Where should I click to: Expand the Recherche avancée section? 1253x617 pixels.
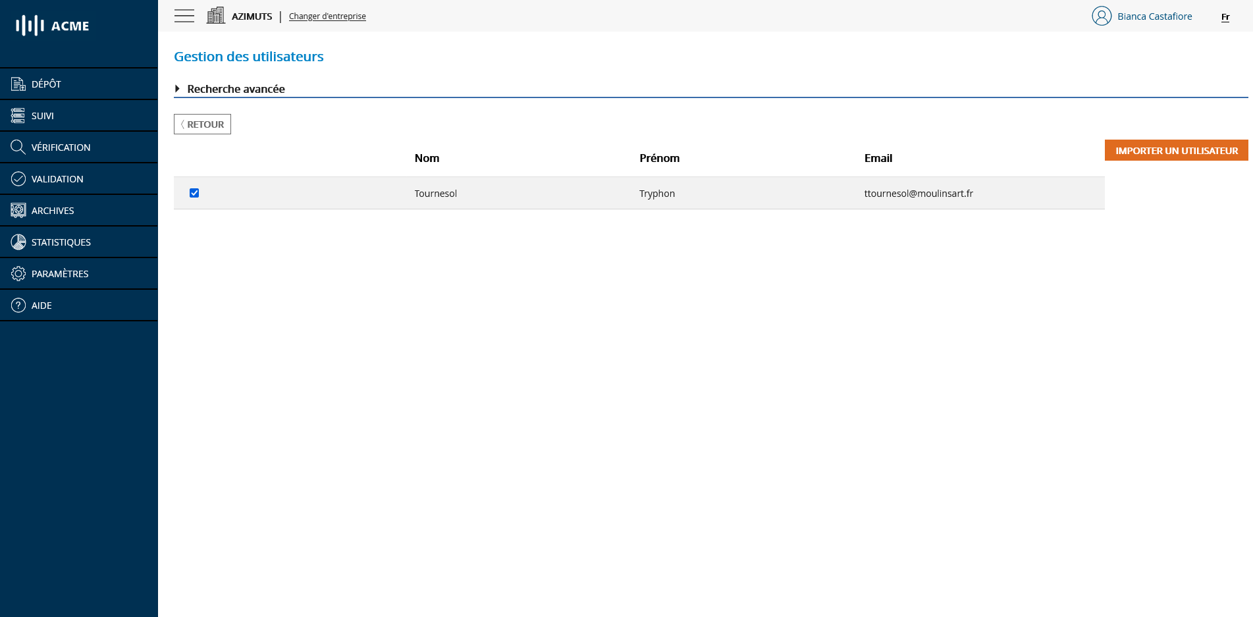[x=236, y=89]
